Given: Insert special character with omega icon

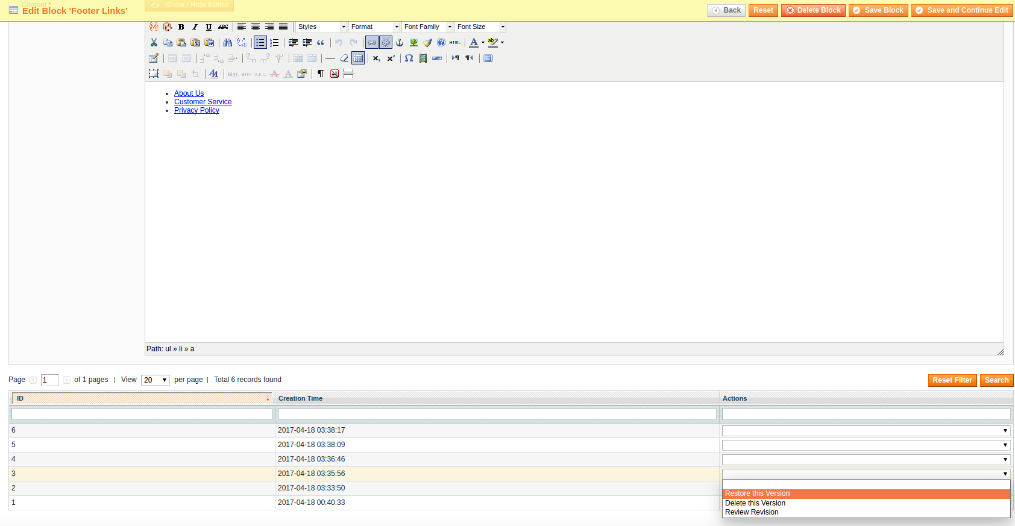Looking at the screenshot, I should (x=409, y=58).
